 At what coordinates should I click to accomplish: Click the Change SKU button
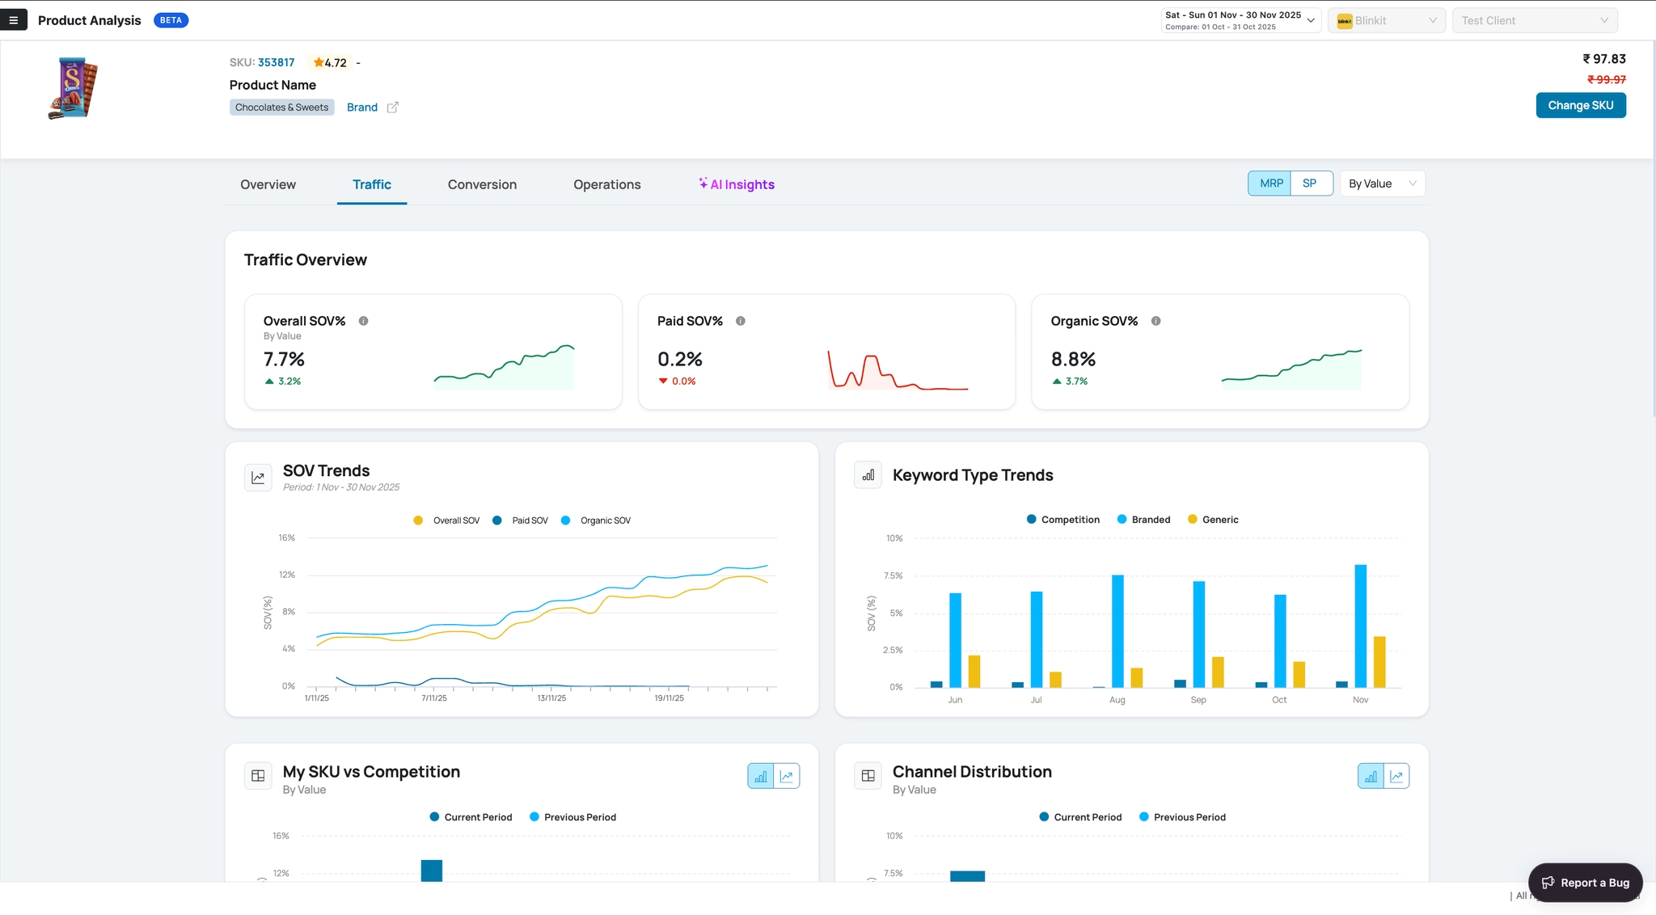(1581, 105)
